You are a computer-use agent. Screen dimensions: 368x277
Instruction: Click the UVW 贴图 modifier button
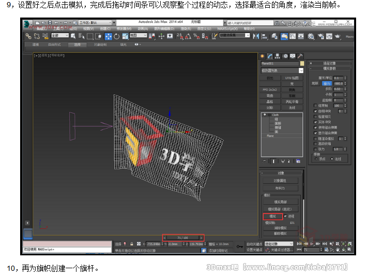coord(292,78)
